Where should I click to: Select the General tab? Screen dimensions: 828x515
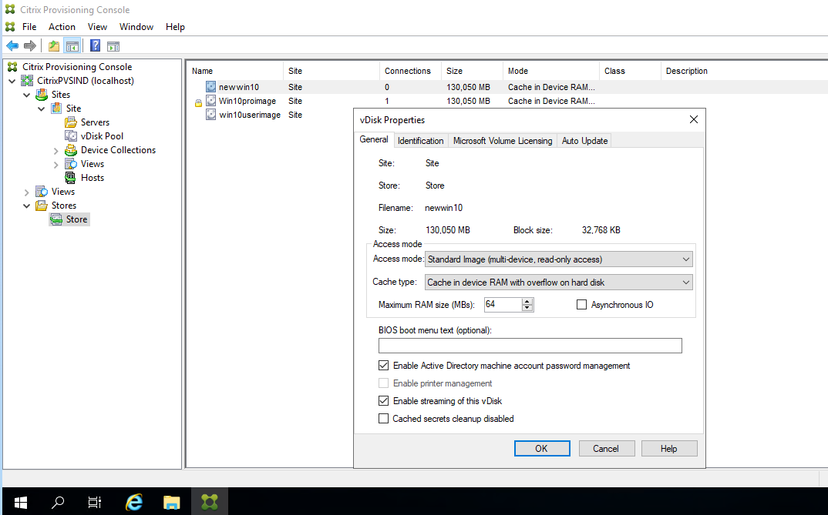pyautogui.click(x=374, y=139)
